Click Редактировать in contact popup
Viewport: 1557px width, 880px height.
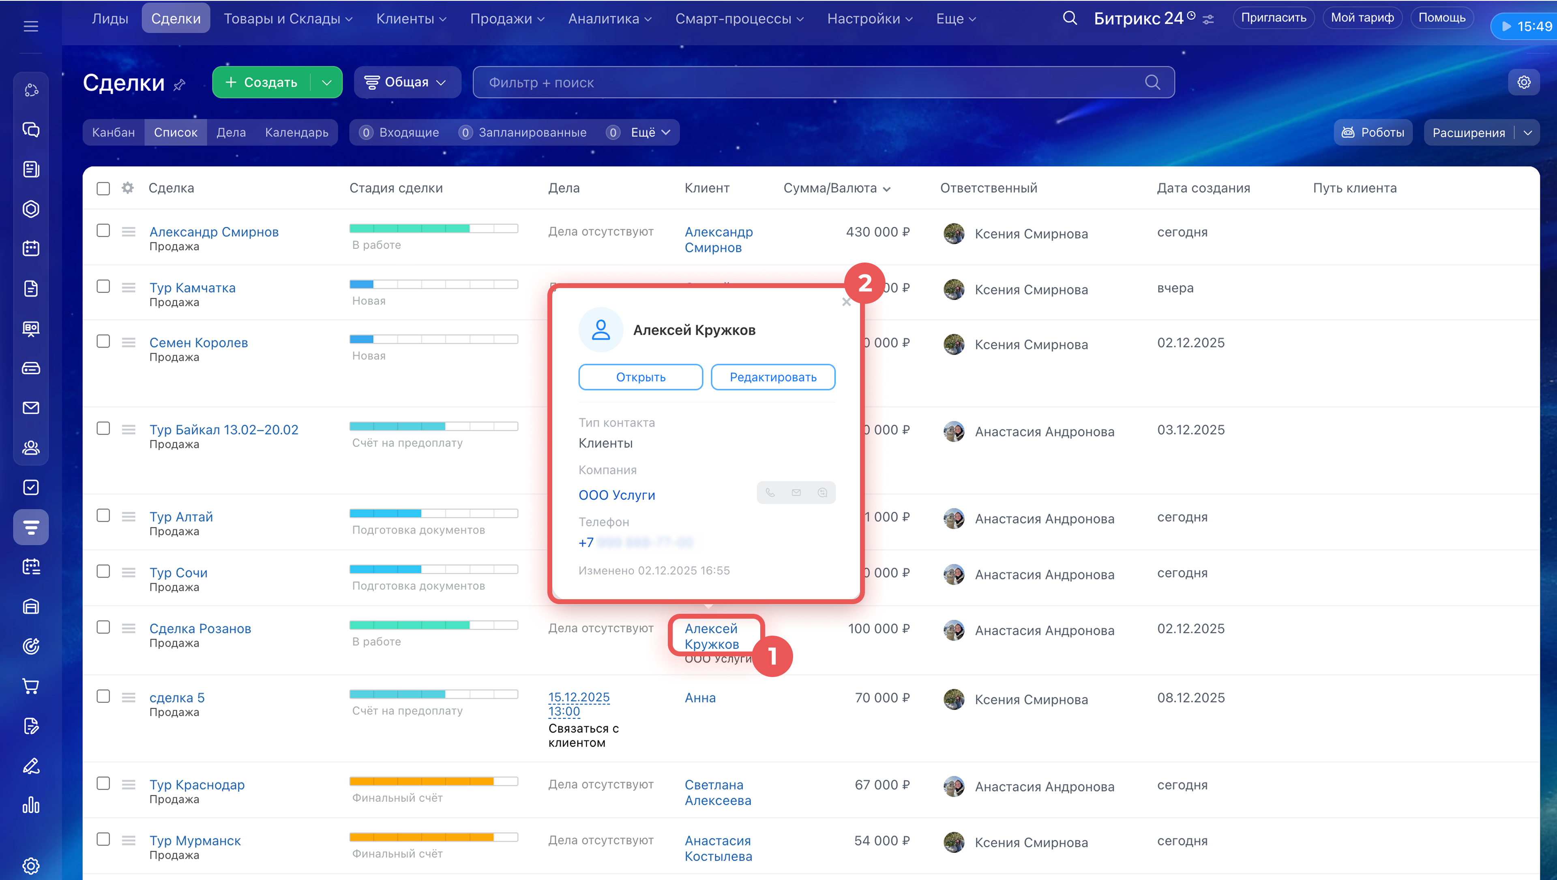[773, 377]
